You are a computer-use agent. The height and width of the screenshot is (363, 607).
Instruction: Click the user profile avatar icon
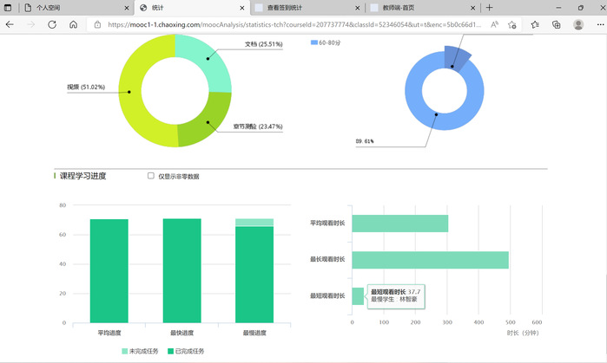click(x=578, y=25)
